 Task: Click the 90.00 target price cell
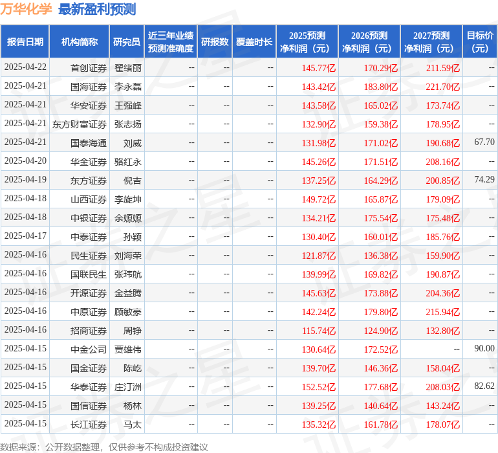click(x=484, y=349)
